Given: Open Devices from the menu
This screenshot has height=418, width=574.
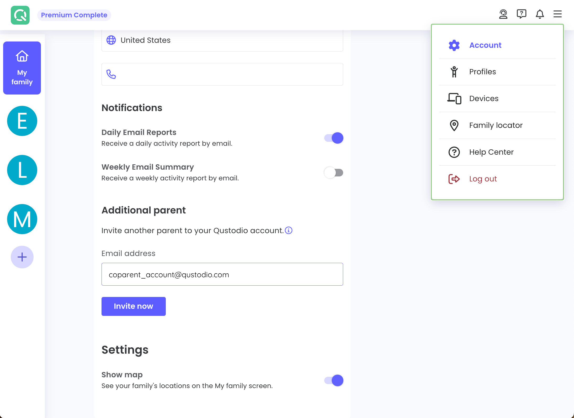Looking at the screenshot, I should (483, 98).
